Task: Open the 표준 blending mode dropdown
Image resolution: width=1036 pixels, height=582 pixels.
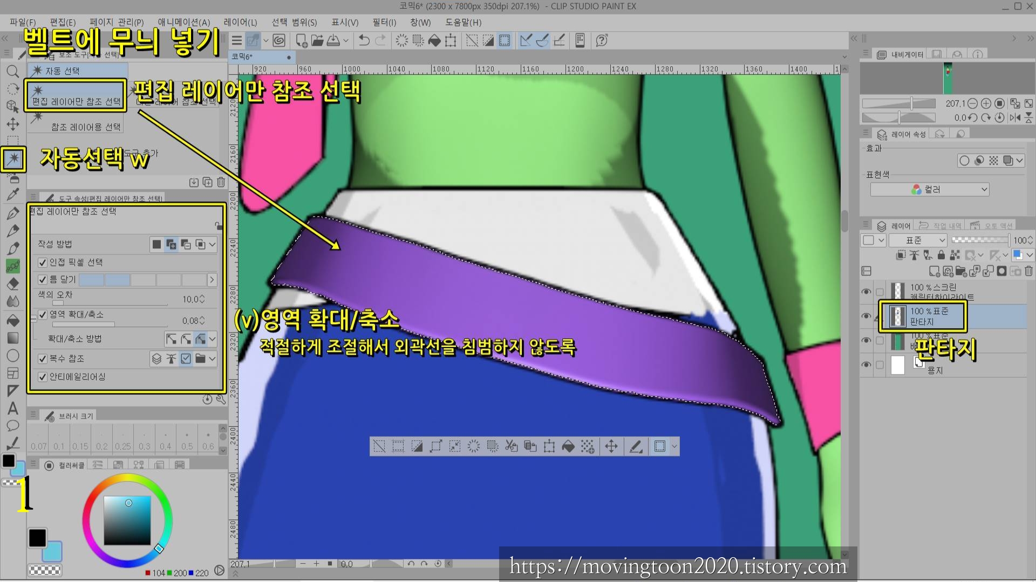Action: point(918,240)
